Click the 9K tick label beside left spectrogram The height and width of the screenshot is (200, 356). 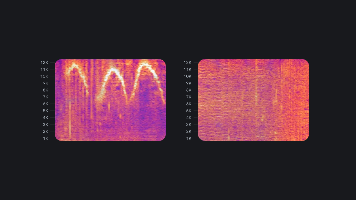point(46,83)
